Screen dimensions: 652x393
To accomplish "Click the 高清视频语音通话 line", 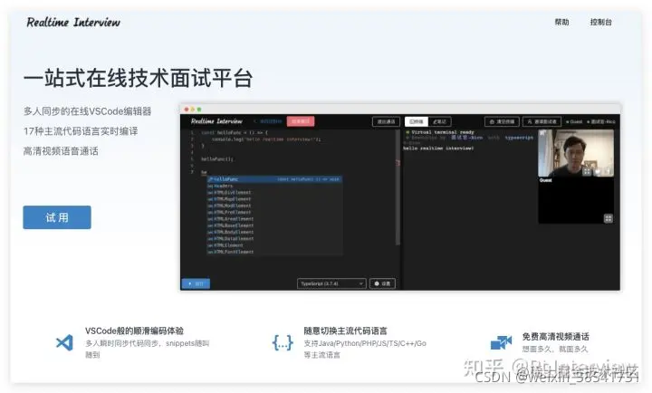I will 61,151.
